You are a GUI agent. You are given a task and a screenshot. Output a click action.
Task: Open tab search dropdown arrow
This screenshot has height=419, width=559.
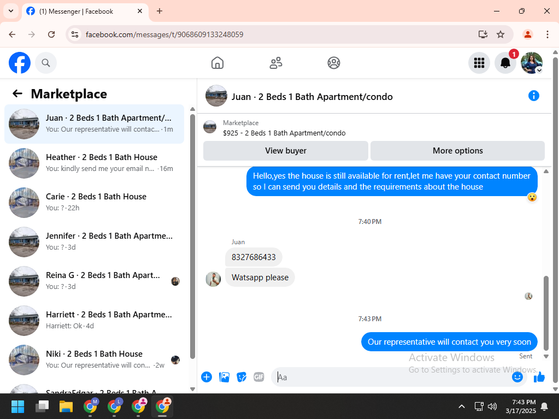(11, 11)
